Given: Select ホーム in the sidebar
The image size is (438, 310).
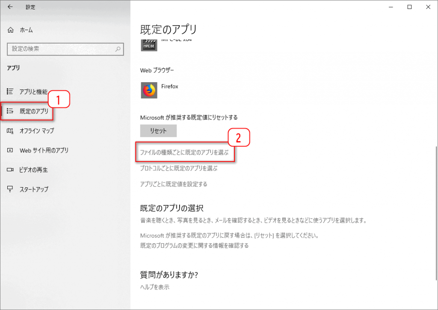Looking at the screenshot, I should point(26,30).
